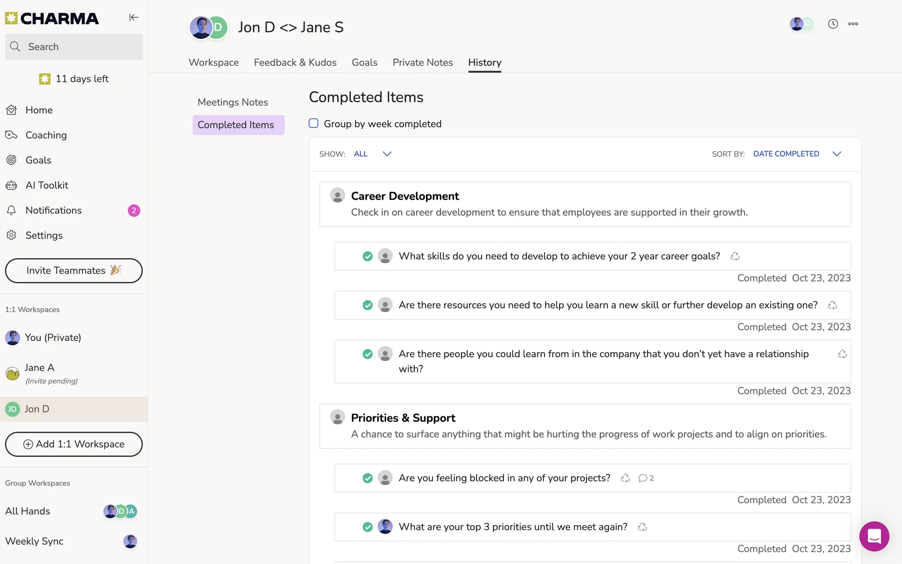Screen dimensions: 902x564
Task: Uncheck the top 3 priorities item
Action: [x=367, y=527]
